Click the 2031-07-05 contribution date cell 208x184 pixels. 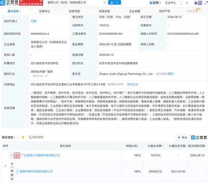(178, 171)
